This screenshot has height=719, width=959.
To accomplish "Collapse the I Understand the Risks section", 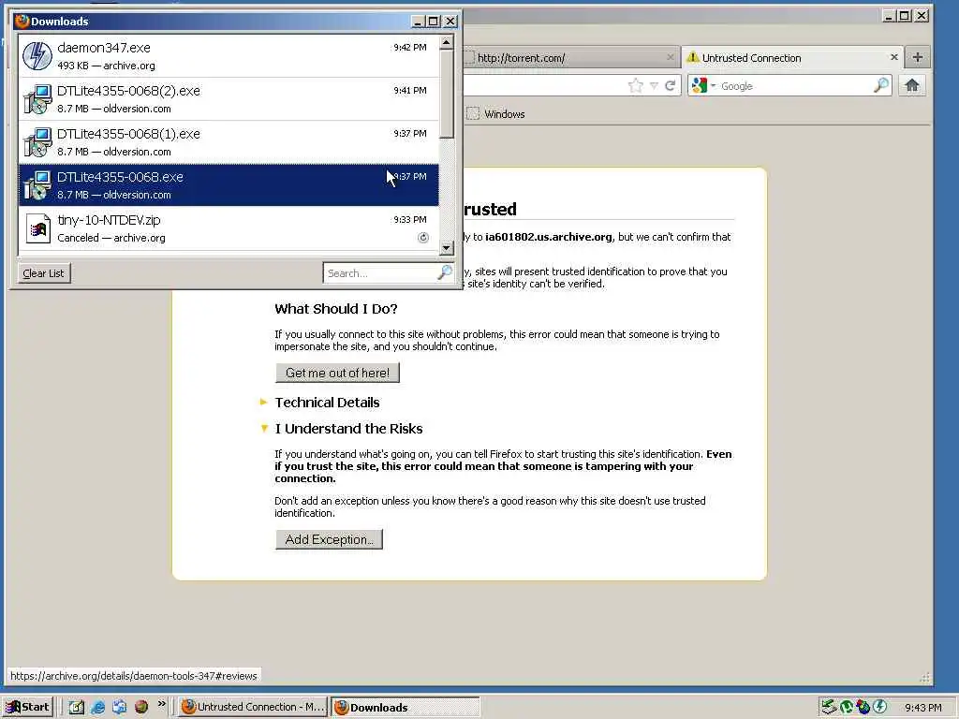I will pos(264,429).
